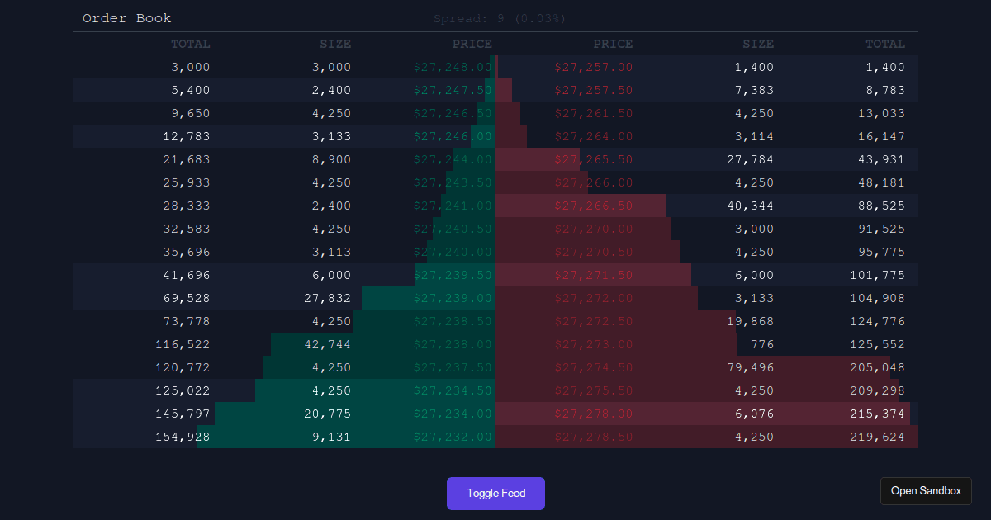Select bid price $27,248.00
Viewport: 991px width, 520px height.
coord(453,67)
